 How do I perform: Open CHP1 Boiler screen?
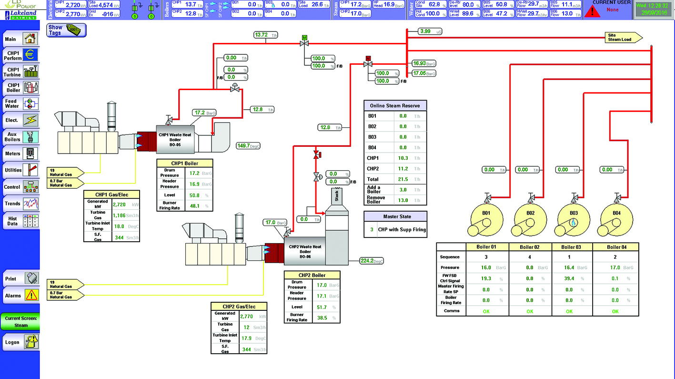[20, 88]
